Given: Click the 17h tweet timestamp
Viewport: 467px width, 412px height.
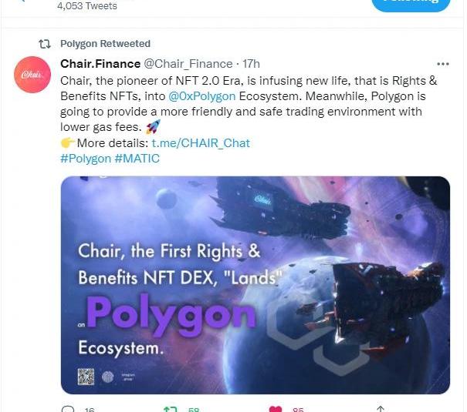Looking at the screenshot, I should click(251, 64).
